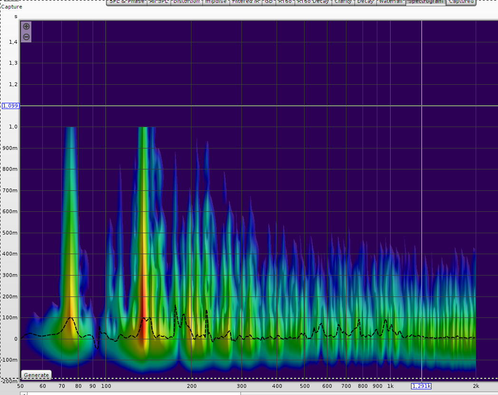Viewport: 498px width, 395px height.
Task: Click the 1,4 time axis label
Action: tap(13, 42)
